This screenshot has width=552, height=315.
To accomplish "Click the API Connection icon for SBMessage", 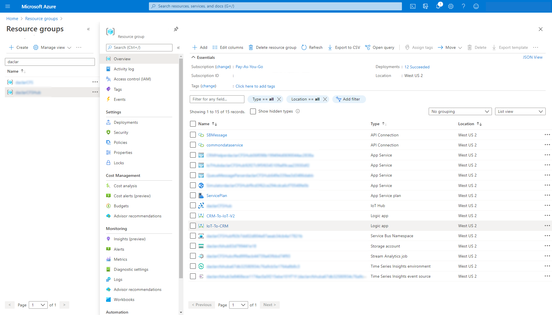I will click(x=201, y=135).
